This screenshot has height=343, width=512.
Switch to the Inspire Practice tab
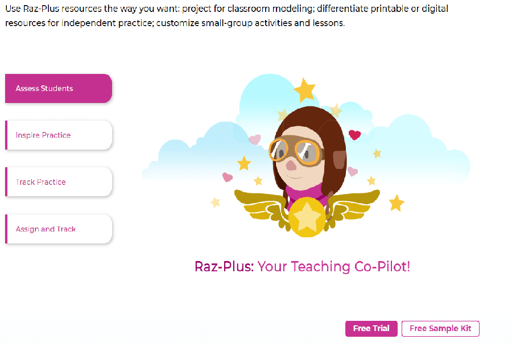[58, 135]
